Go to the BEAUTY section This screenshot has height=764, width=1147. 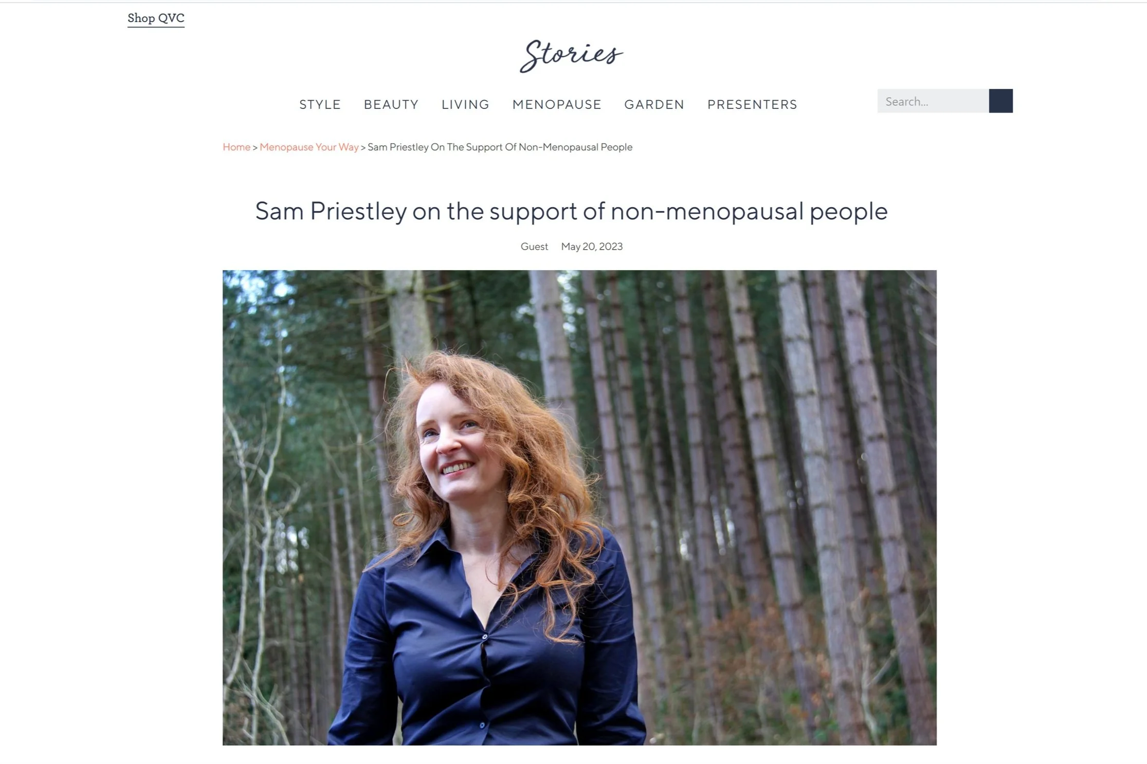click(391, 104)
